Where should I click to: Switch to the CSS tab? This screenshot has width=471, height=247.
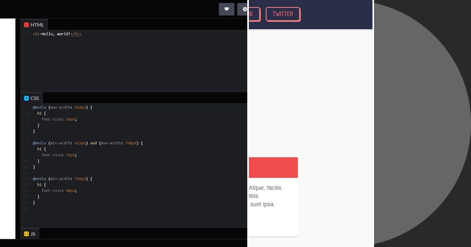pos(35,98)
